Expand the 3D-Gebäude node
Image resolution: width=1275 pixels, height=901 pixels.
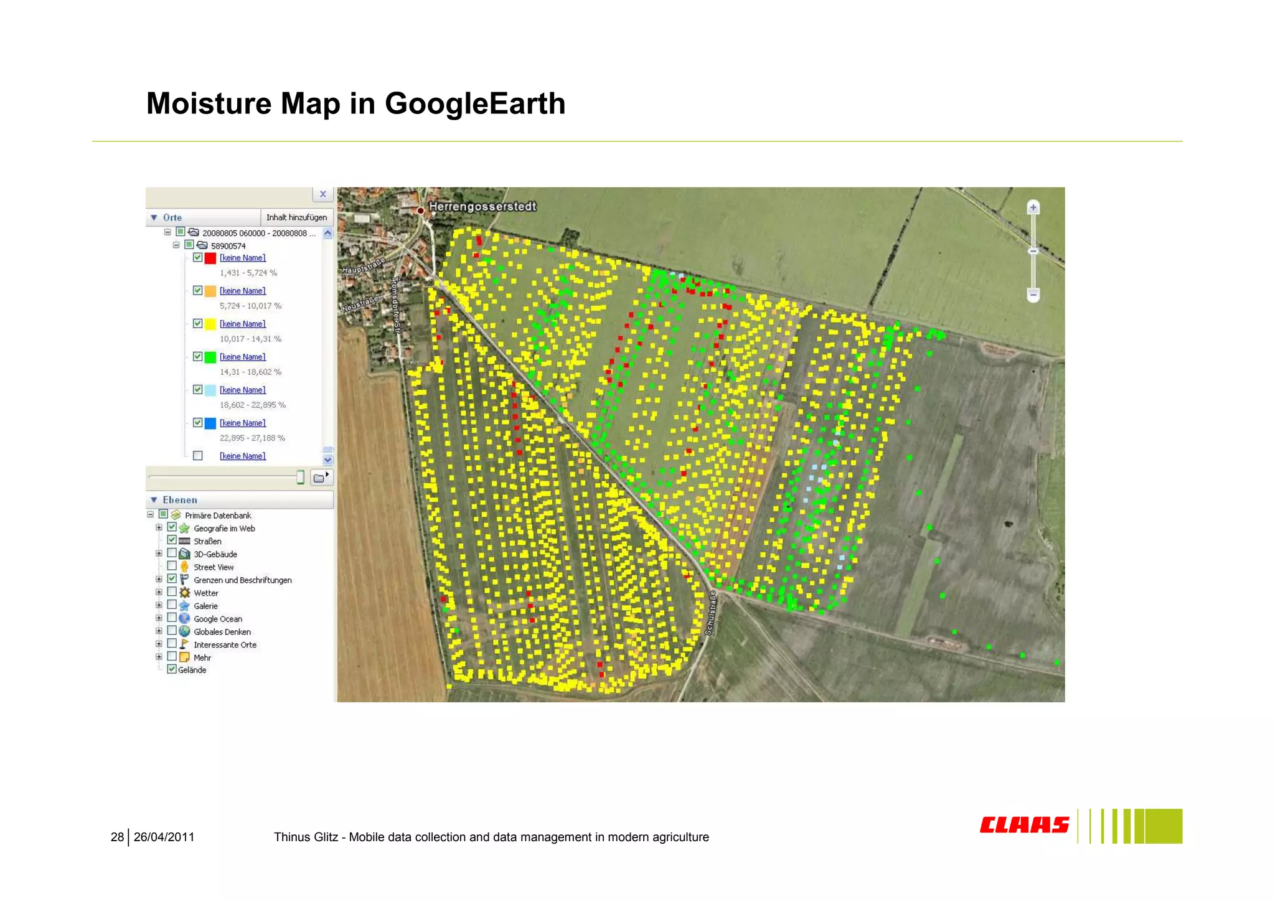pos(159,554)
